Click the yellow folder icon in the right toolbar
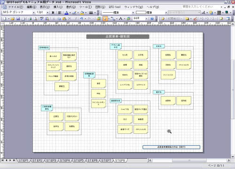Image resolution: width=235 pixels, height=169 pixels. (187, 19)
